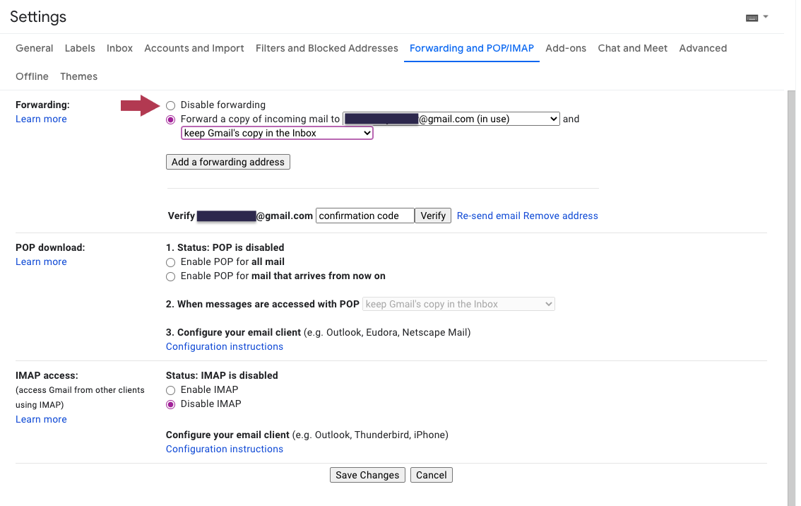This screenshot has height=506, width=801.
Task: Open POP Configuration instructions link
Action: (x=224, y=346)
